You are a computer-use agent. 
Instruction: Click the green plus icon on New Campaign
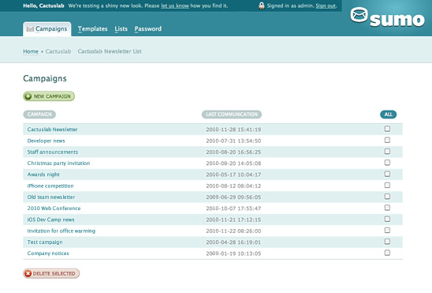[28, 96]
